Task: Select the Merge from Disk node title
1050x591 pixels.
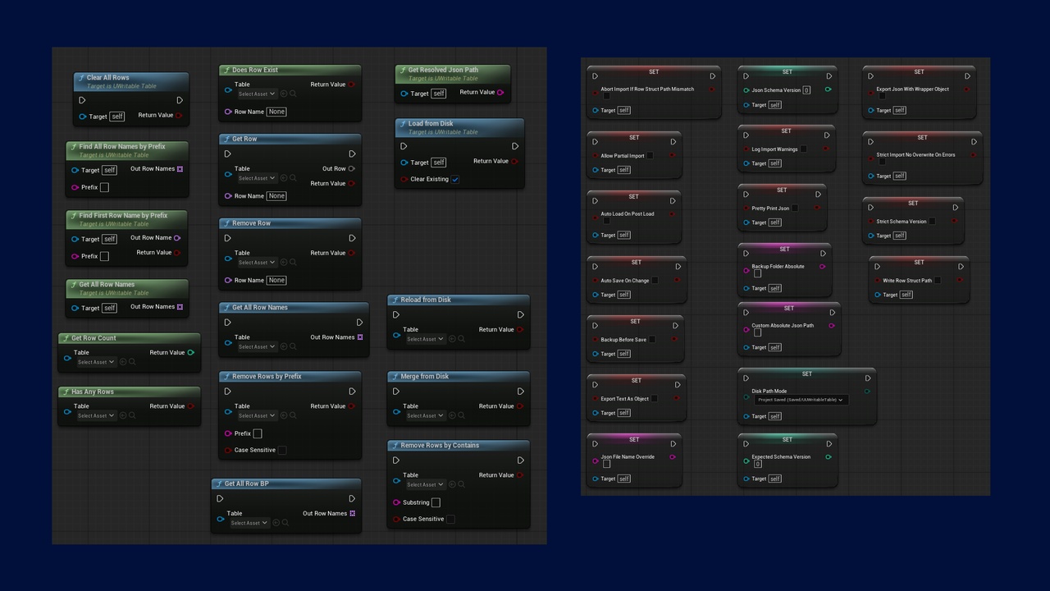Action: pyautogui.click(x=425, y=377)
